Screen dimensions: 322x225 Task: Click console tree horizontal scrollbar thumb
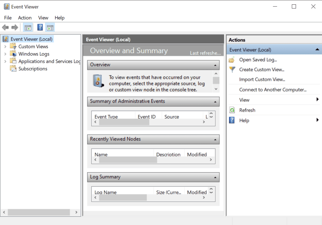pos(39,212)
